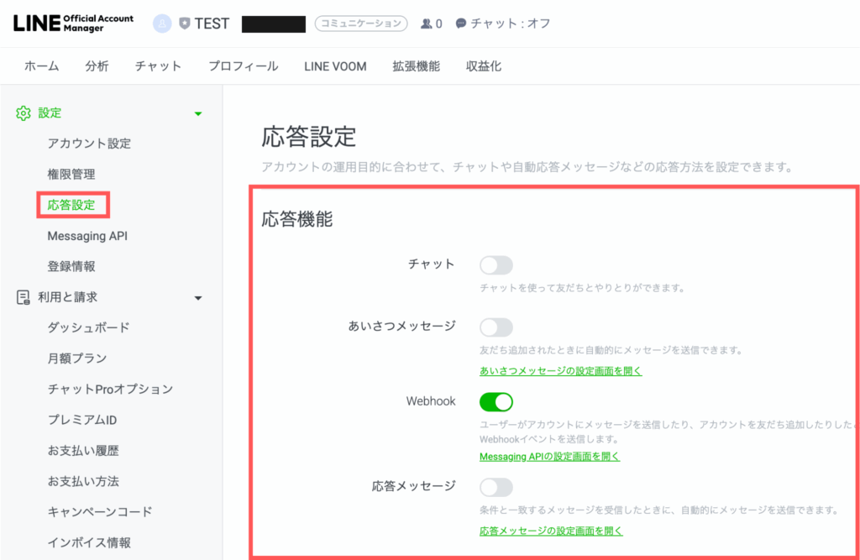
Task: Open the 分析 tab
Action: 97,66
